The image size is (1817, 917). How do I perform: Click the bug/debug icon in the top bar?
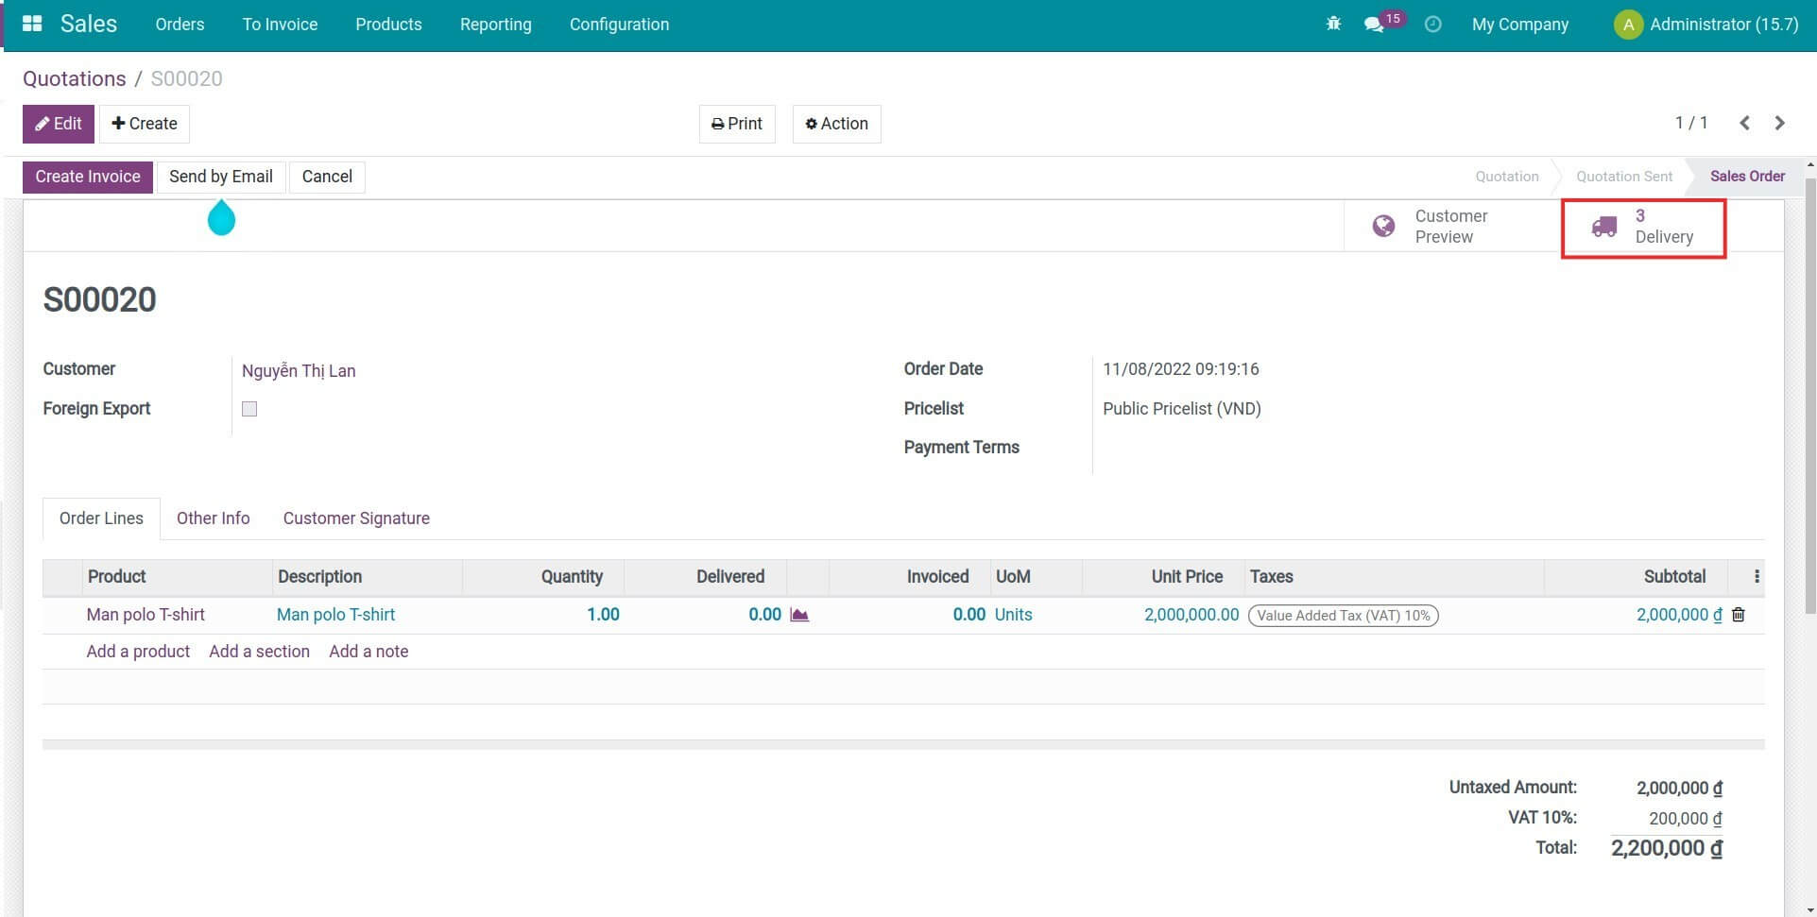1332,24
